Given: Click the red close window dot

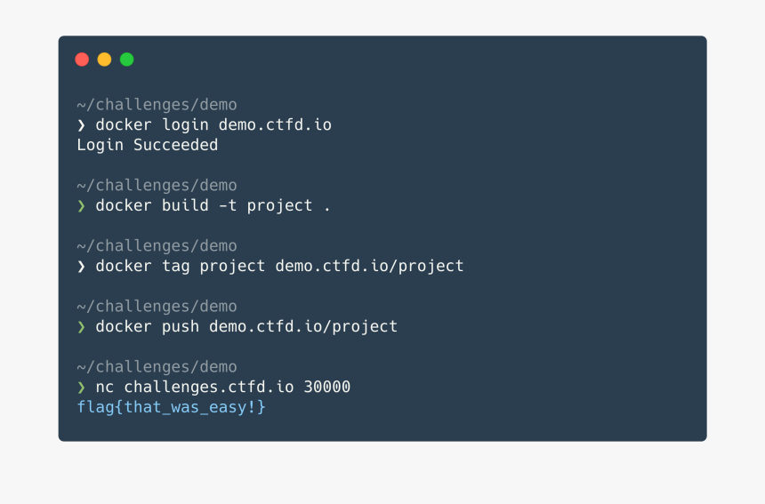Looking at the screenshot, I should point(82,60).
